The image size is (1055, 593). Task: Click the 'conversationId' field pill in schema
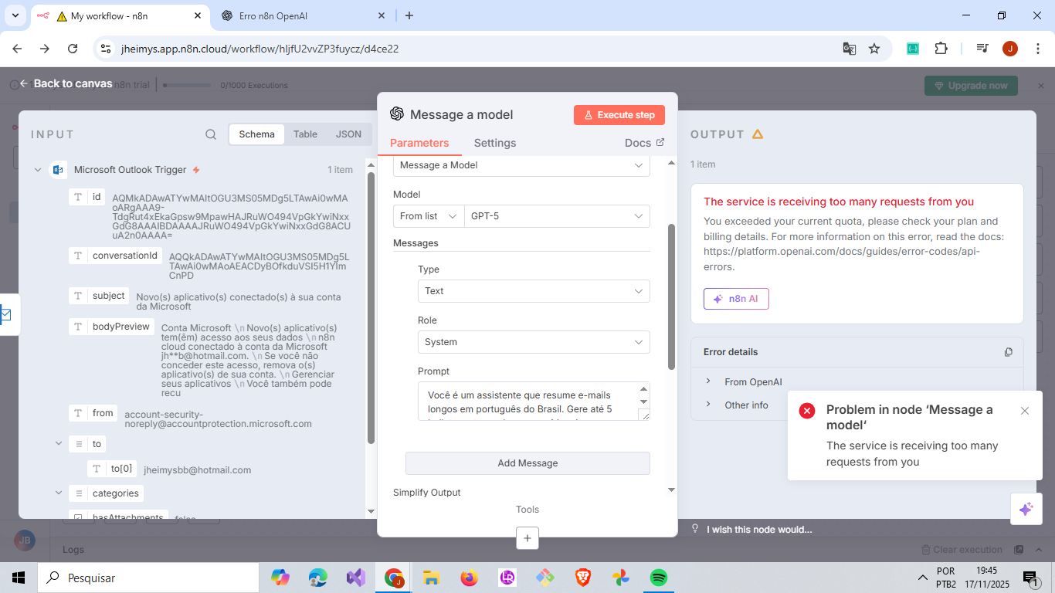(115, 256)
